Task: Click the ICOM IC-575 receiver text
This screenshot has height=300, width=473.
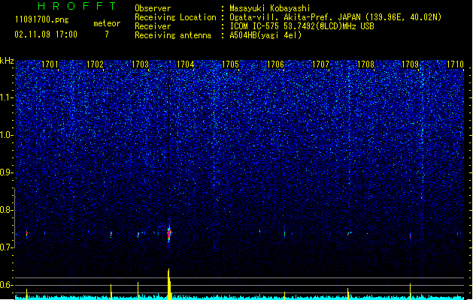Action: click(x=302, y=26)
